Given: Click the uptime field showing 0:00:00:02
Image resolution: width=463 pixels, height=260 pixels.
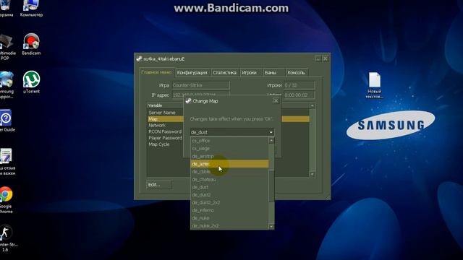Looking at the screenshot, I should (x=299, y=95).
